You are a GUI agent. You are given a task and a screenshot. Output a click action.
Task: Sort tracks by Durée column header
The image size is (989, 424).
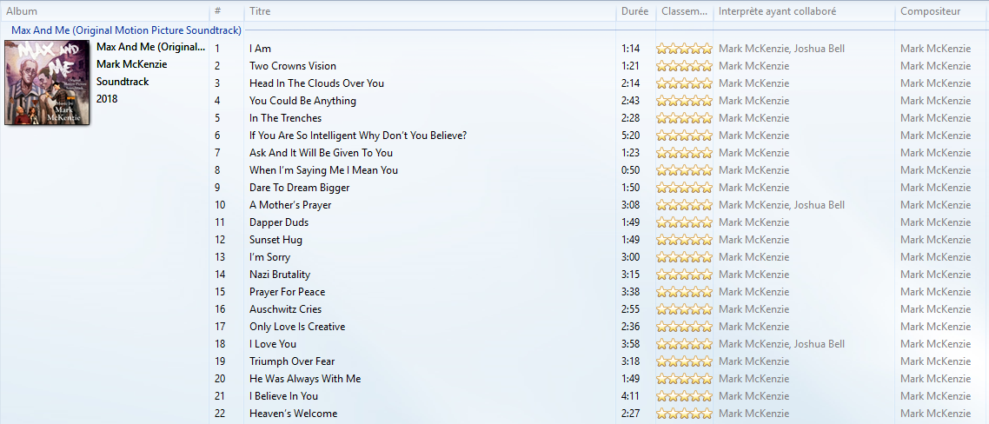tap(634, 11)
